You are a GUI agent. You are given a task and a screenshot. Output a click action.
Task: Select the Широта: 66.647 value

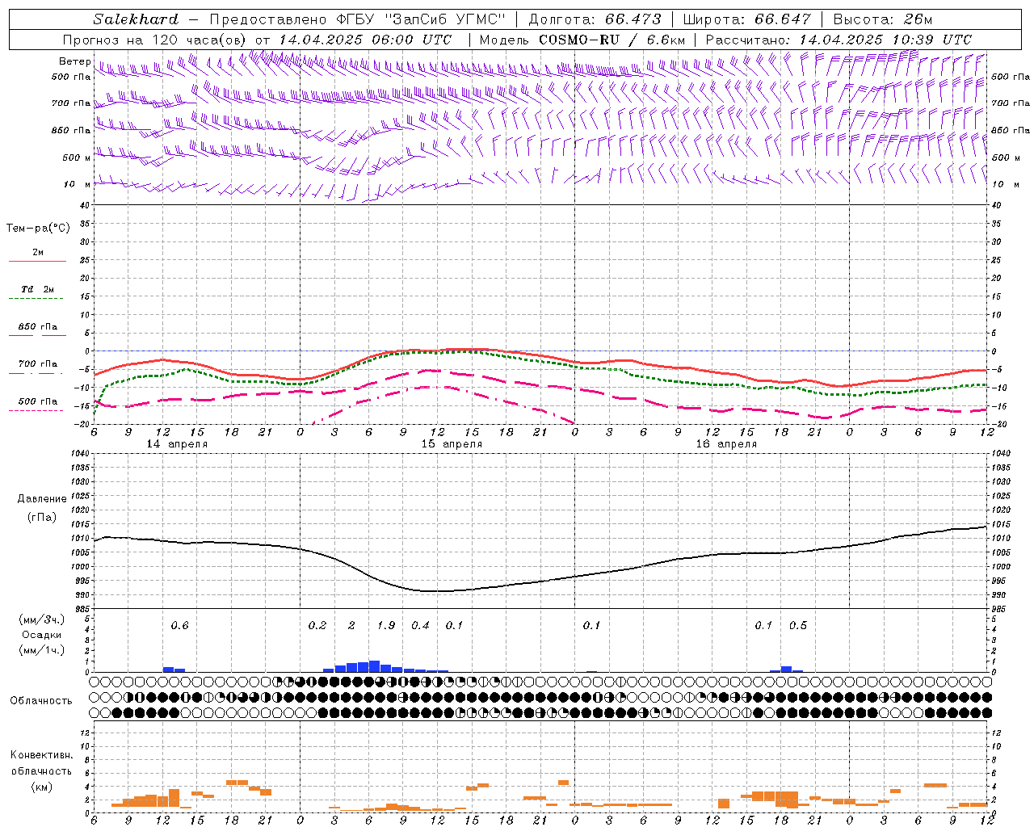pyautogui.click(x=746, y=19)
